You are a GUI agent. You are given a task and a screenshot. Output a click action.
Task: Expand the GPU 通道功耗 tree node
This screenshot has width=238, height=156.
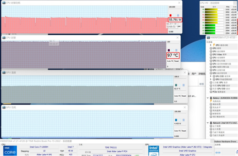[x=211, y=45]
